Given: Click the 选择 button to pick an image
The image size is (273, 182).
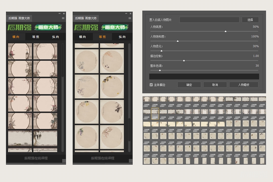Looking at the screenshot, I should (x=250, y=20).
